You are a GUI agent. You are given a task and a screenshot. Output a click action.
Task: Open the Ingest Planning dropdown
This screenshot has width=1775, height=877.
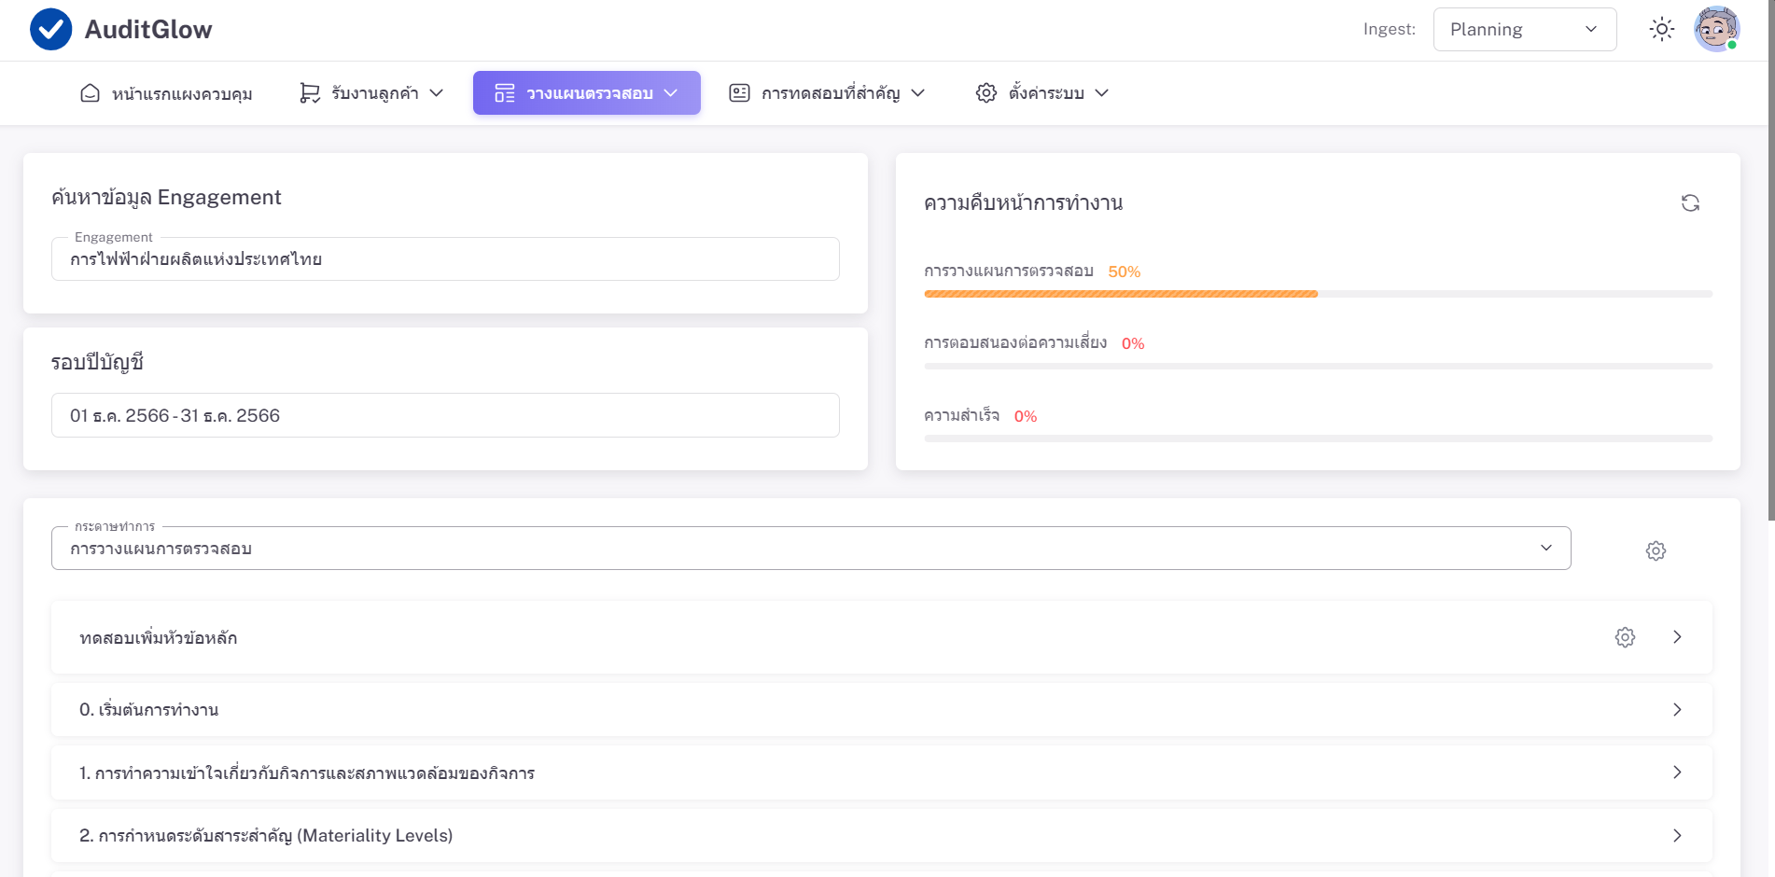point(1524,30)
